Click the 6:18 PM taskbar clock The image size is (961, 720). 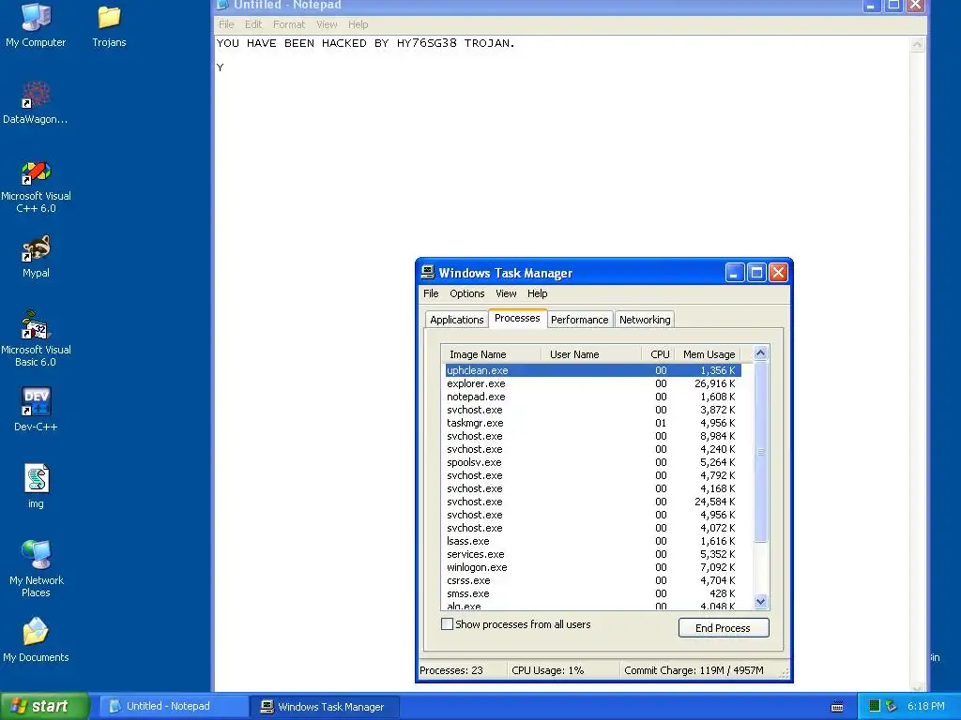[x=925, y=707]
